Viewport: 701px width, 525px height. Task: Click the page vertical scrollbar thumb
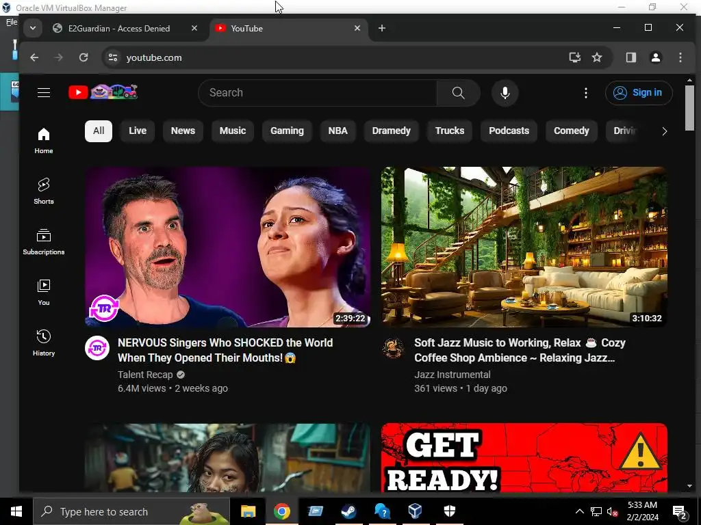pyautogui.click(x=689, y=108)
